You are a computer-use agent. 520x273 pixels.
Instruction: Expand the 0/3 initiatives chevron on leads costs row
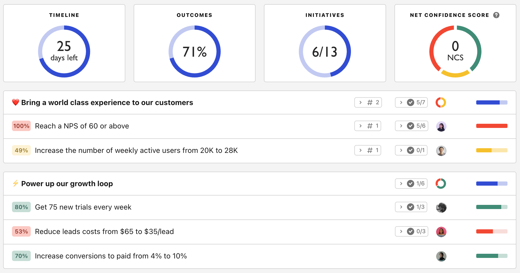401,231
